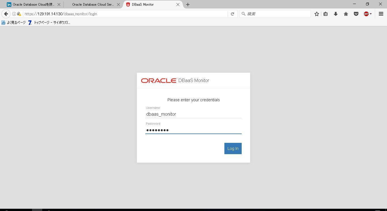Close the browser window
The image size is (387, 211).
pos(380,4)
